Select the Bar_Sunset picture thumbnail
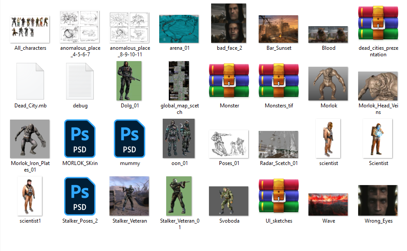The width and height of the screenshot is (407, 251). tap(278, 29)
